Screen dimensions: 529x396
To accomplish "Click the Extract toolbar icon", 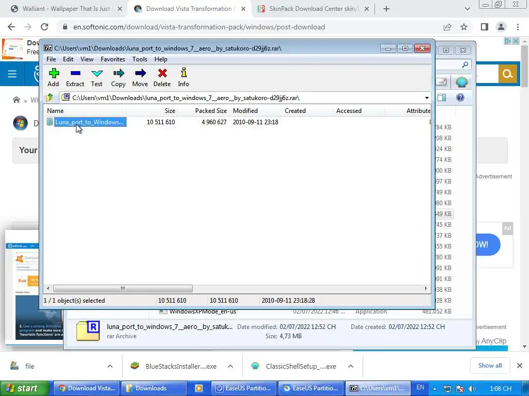I will point(75,77).
